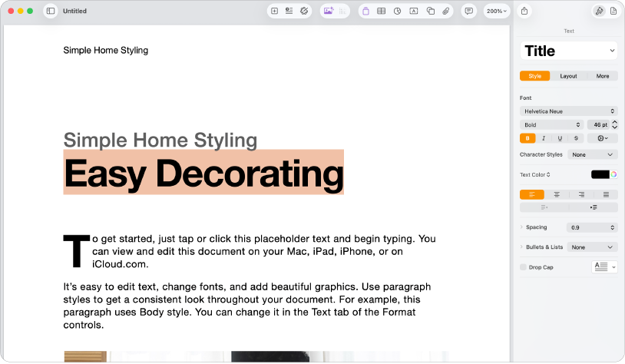Insert a table using the Table icon
Image resolution: width=625 pixels, height=364 pixels.
pyautogui.click(x=381, y=12)
